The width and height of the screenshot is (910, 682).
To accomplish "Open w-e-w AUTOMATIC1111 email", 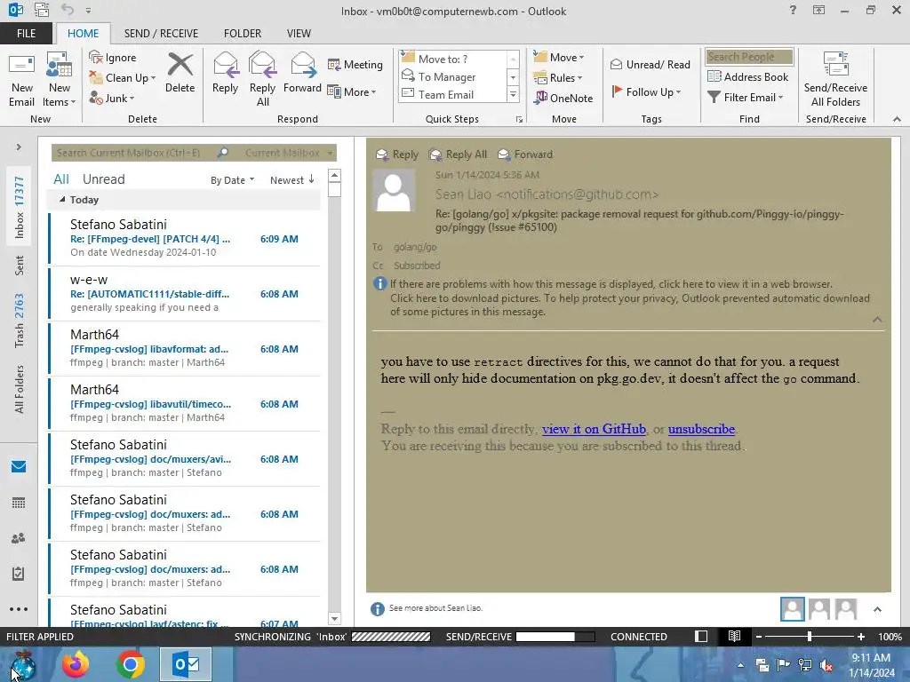I will 185,294.
